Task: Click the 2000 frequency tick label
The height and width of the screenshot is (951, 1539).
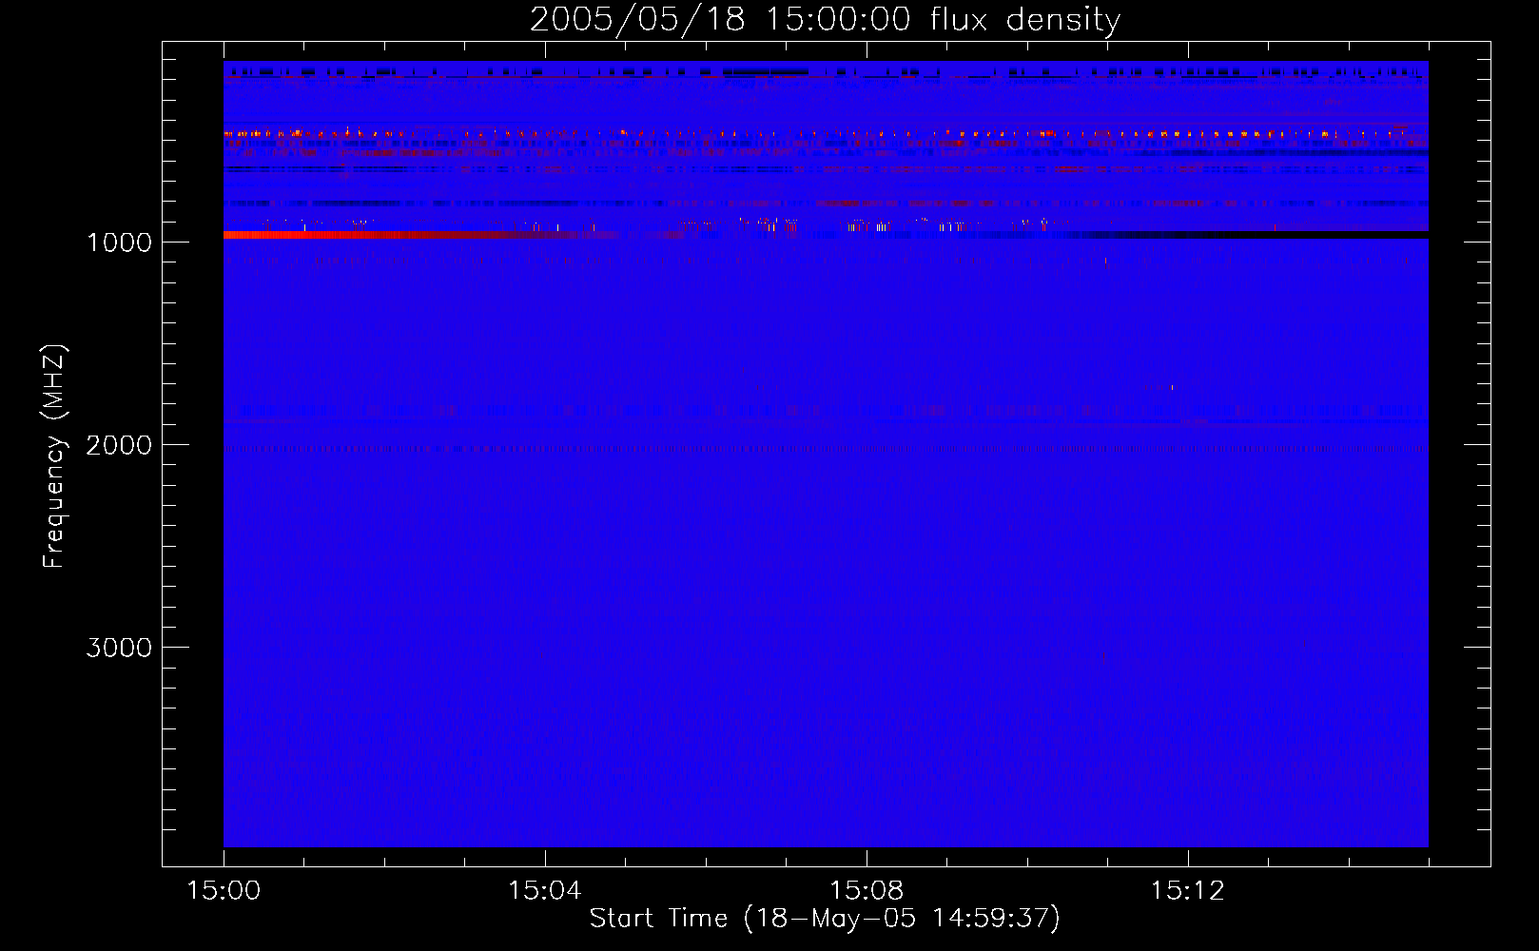Action: point(119,445)
